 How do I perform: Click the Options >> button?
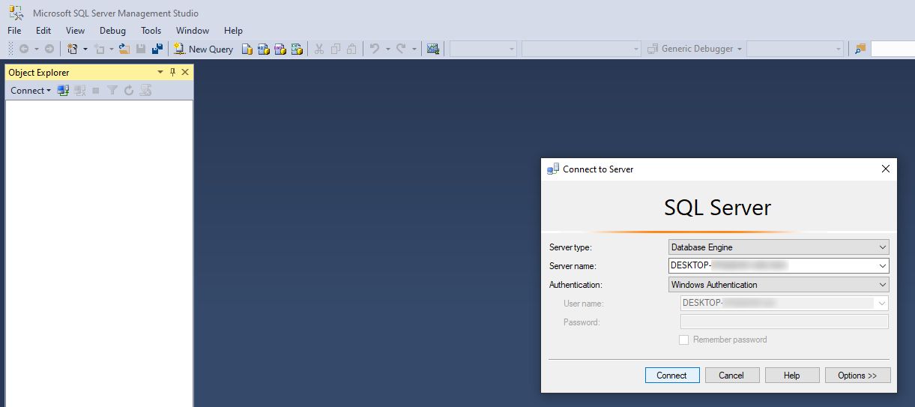pos(858,376)
